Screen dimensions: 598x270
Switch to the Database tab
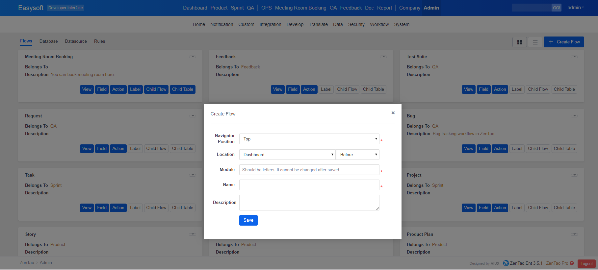[48, 41]
